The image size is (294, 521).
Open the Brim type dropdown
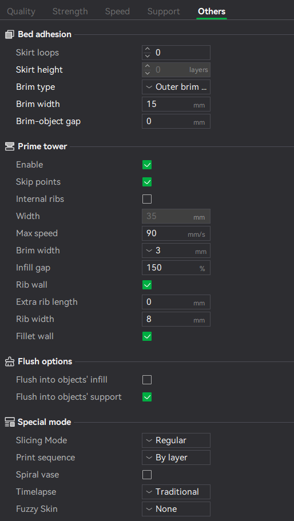176,87
